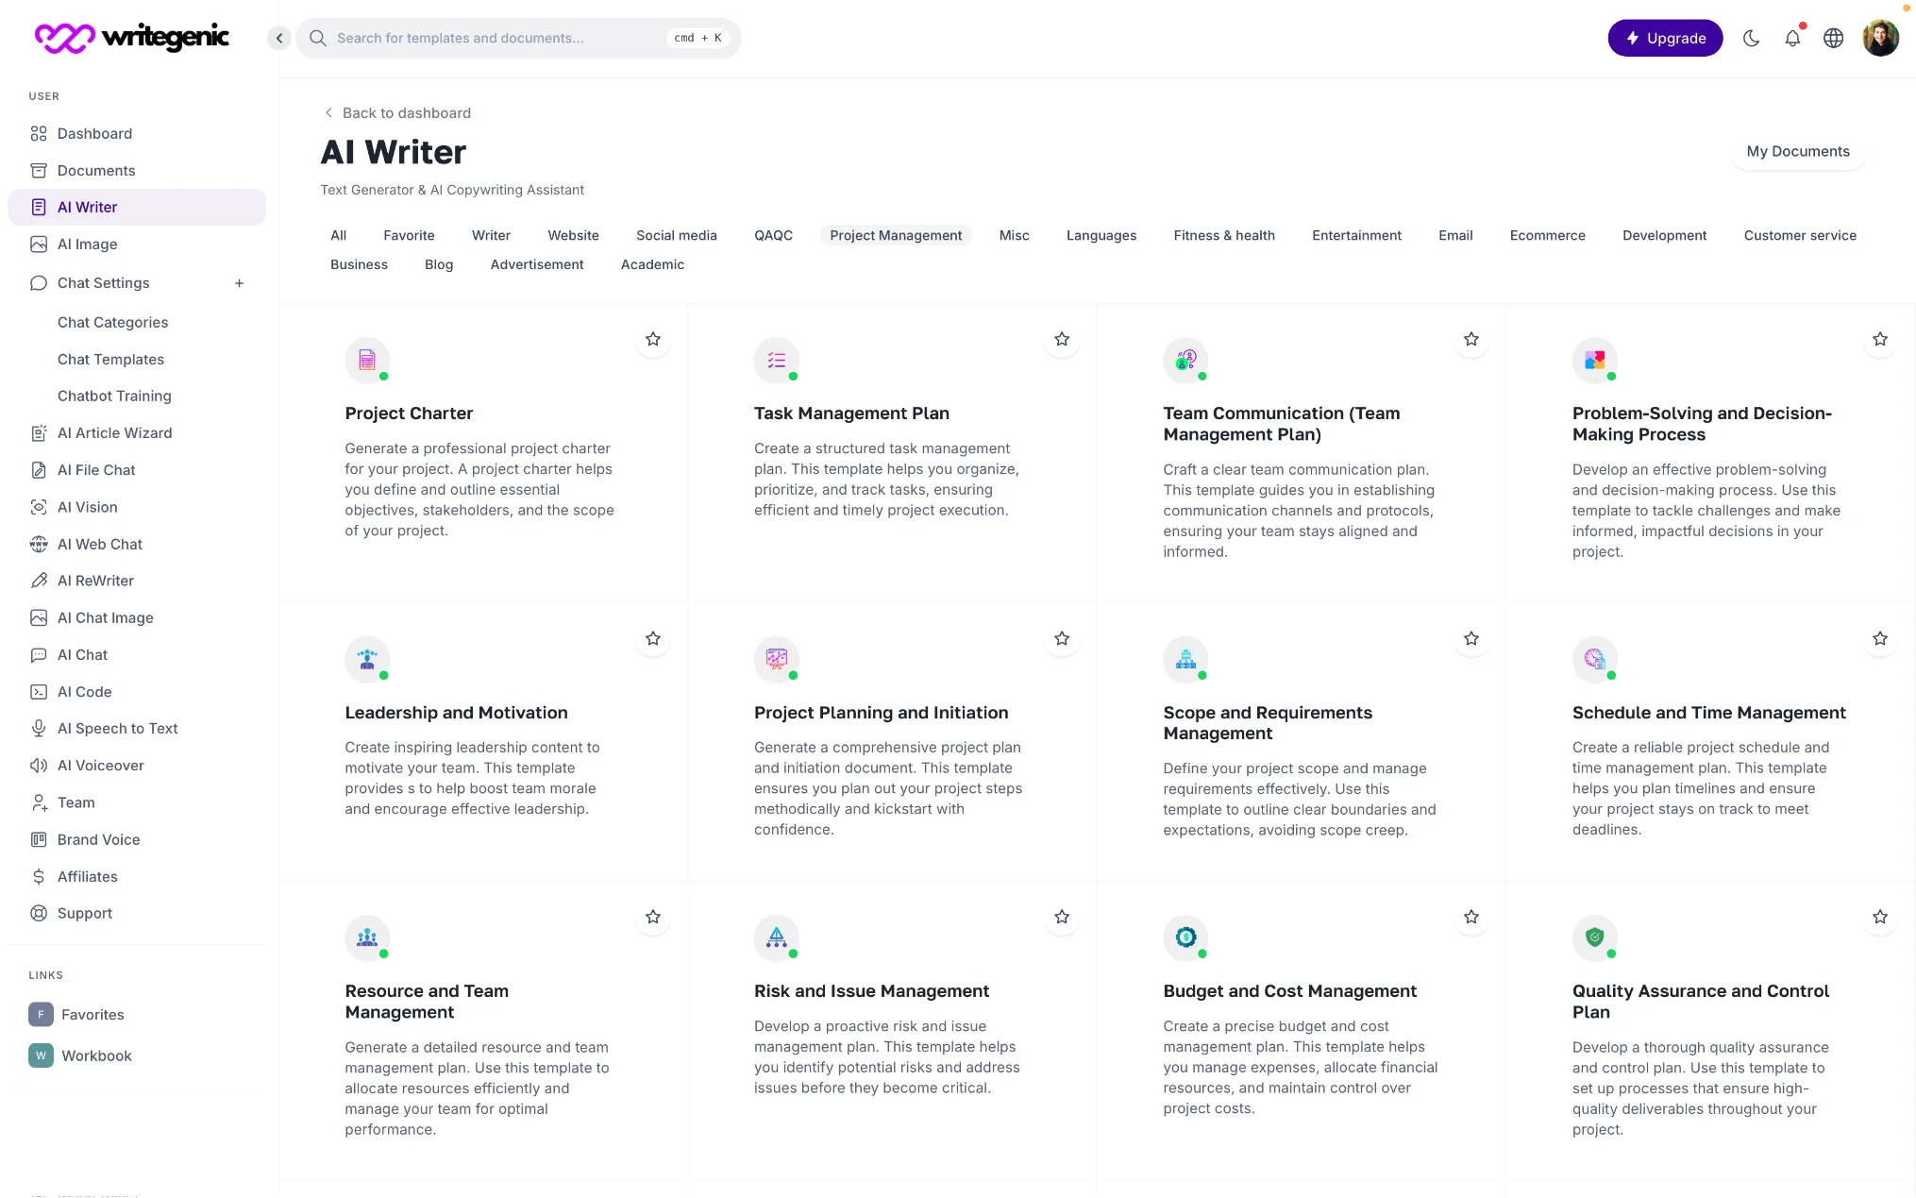
Task: Open AI Code tool in sidebar
Action: coord(83,691)
